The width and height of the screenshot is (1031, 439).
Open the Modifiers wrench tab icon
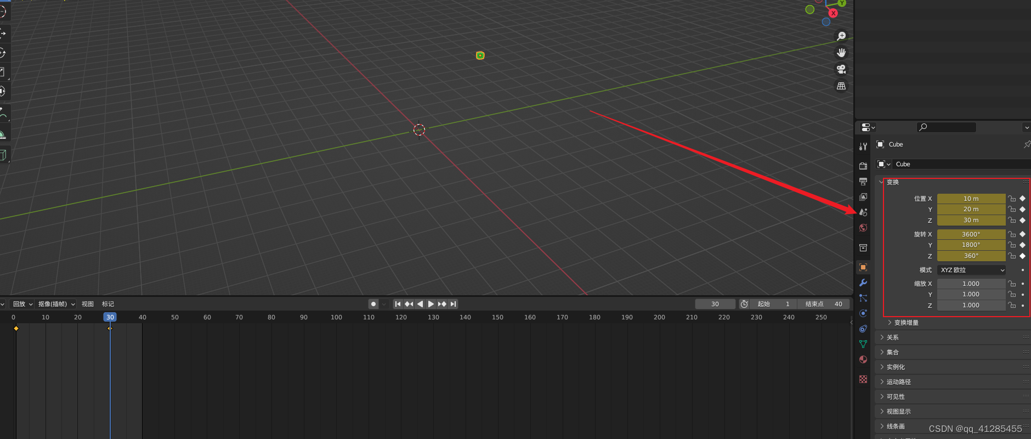[863, 283]
